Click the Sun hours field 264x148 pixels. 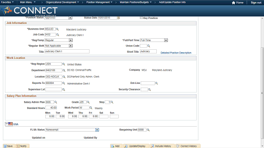[x=114, y=116]
